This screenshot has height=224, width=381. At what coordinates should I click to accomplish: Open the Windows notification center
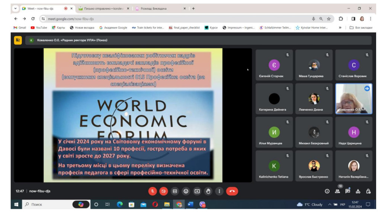[368, 205]
